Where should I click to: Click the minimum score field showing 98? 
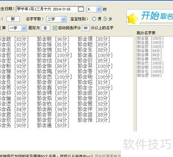pyautogui.click(x=85, y=28)
